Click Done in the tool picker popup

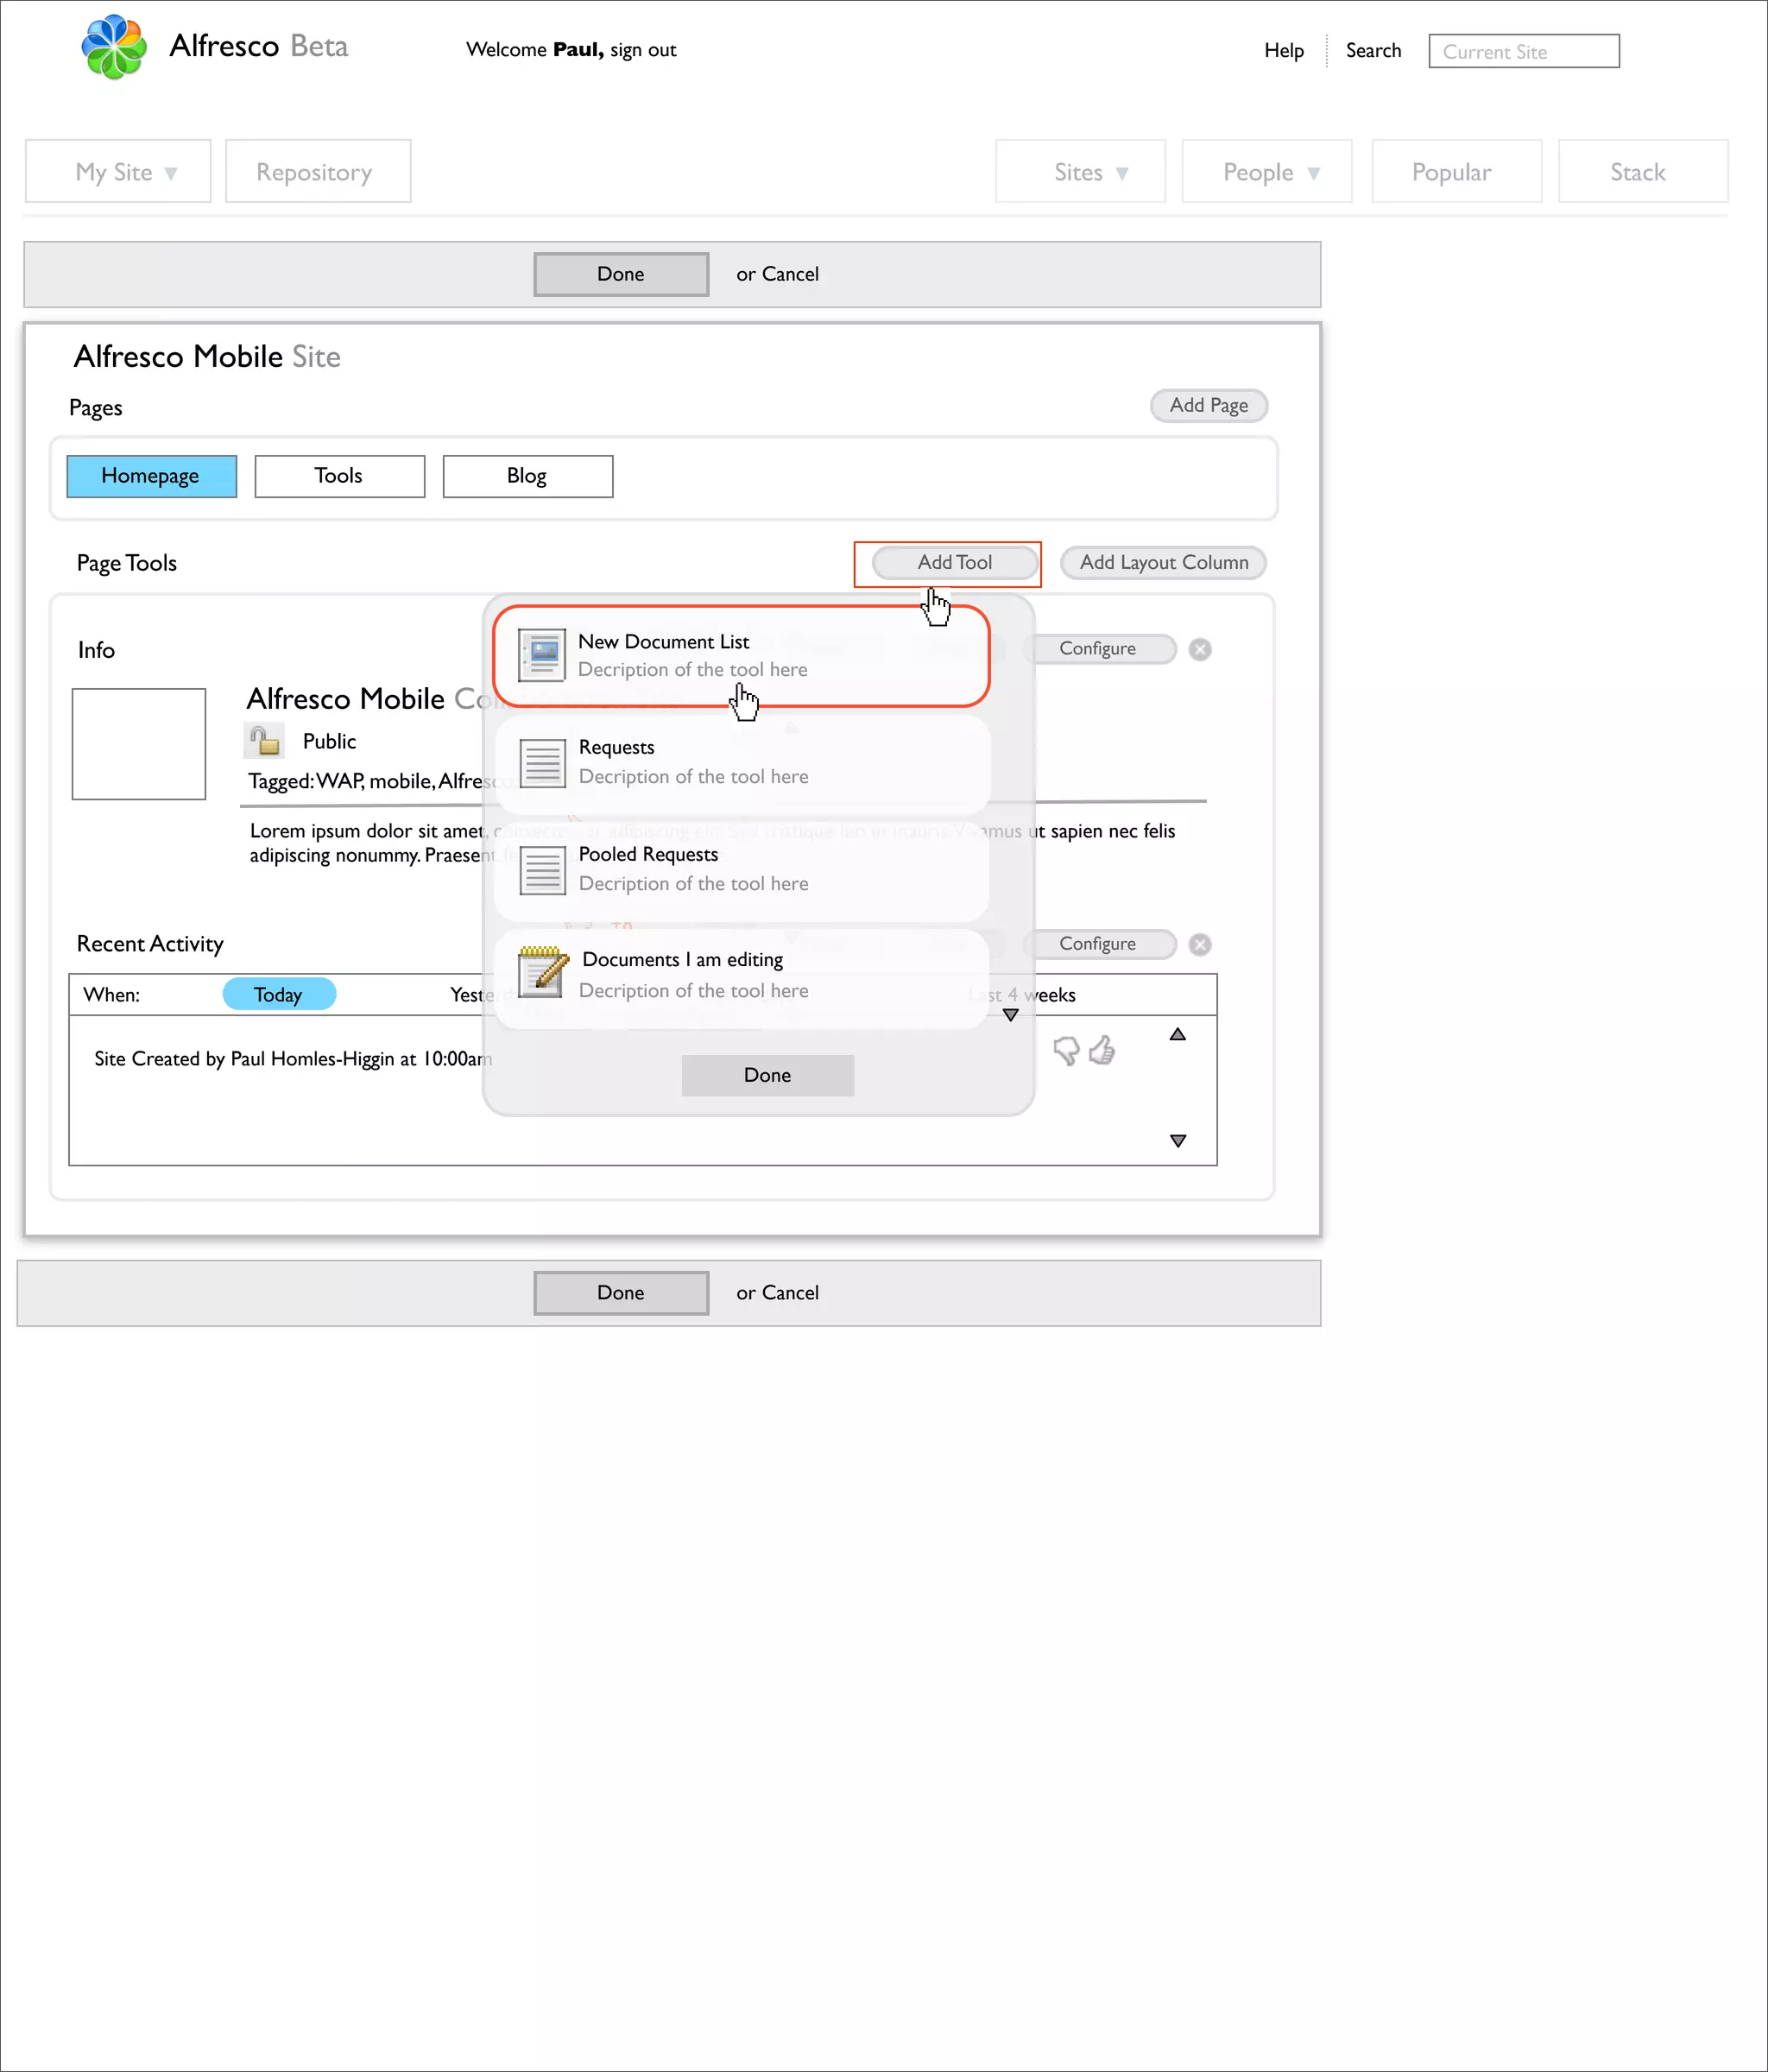(x=768, y=1075)
